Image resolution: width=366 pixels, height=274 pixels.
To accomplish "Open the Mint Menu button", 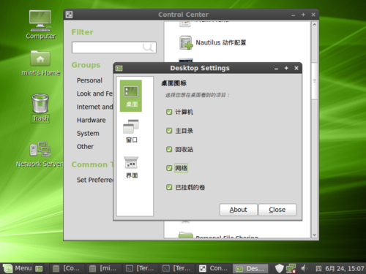I will click(17, 268).
